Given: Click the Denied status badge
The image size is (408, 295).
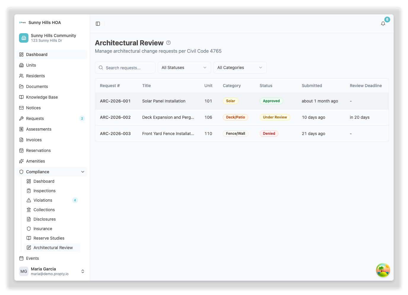Looking at the screenshot, I should point(269,134).
